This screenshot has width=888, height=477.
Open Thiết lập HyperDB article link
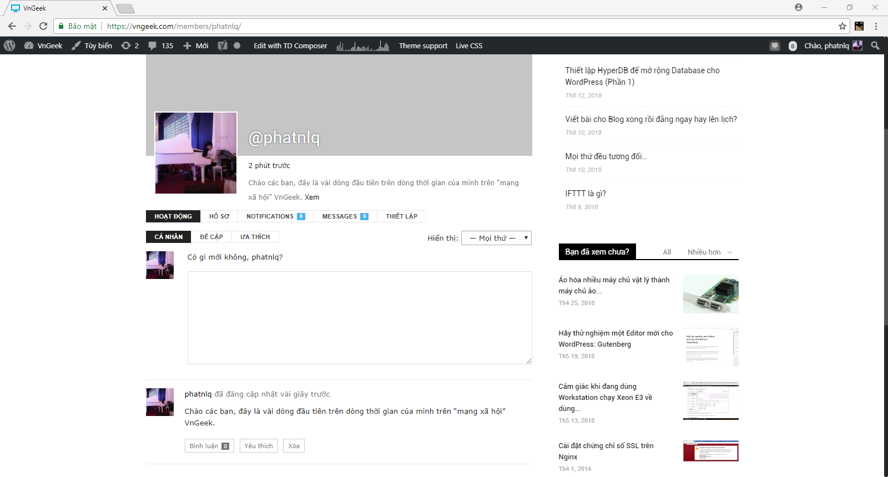tap(642, 76)
